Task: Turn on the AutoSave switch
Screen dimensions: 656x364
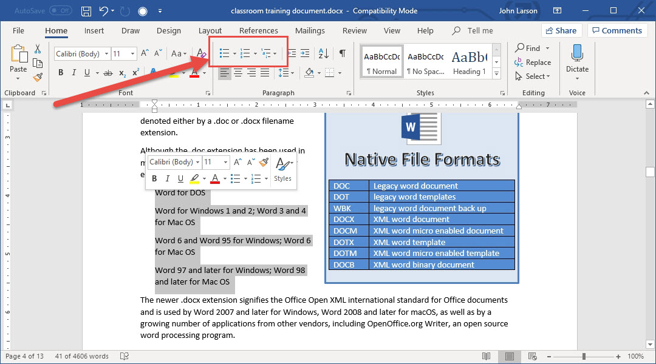Action: click(60, 11)
